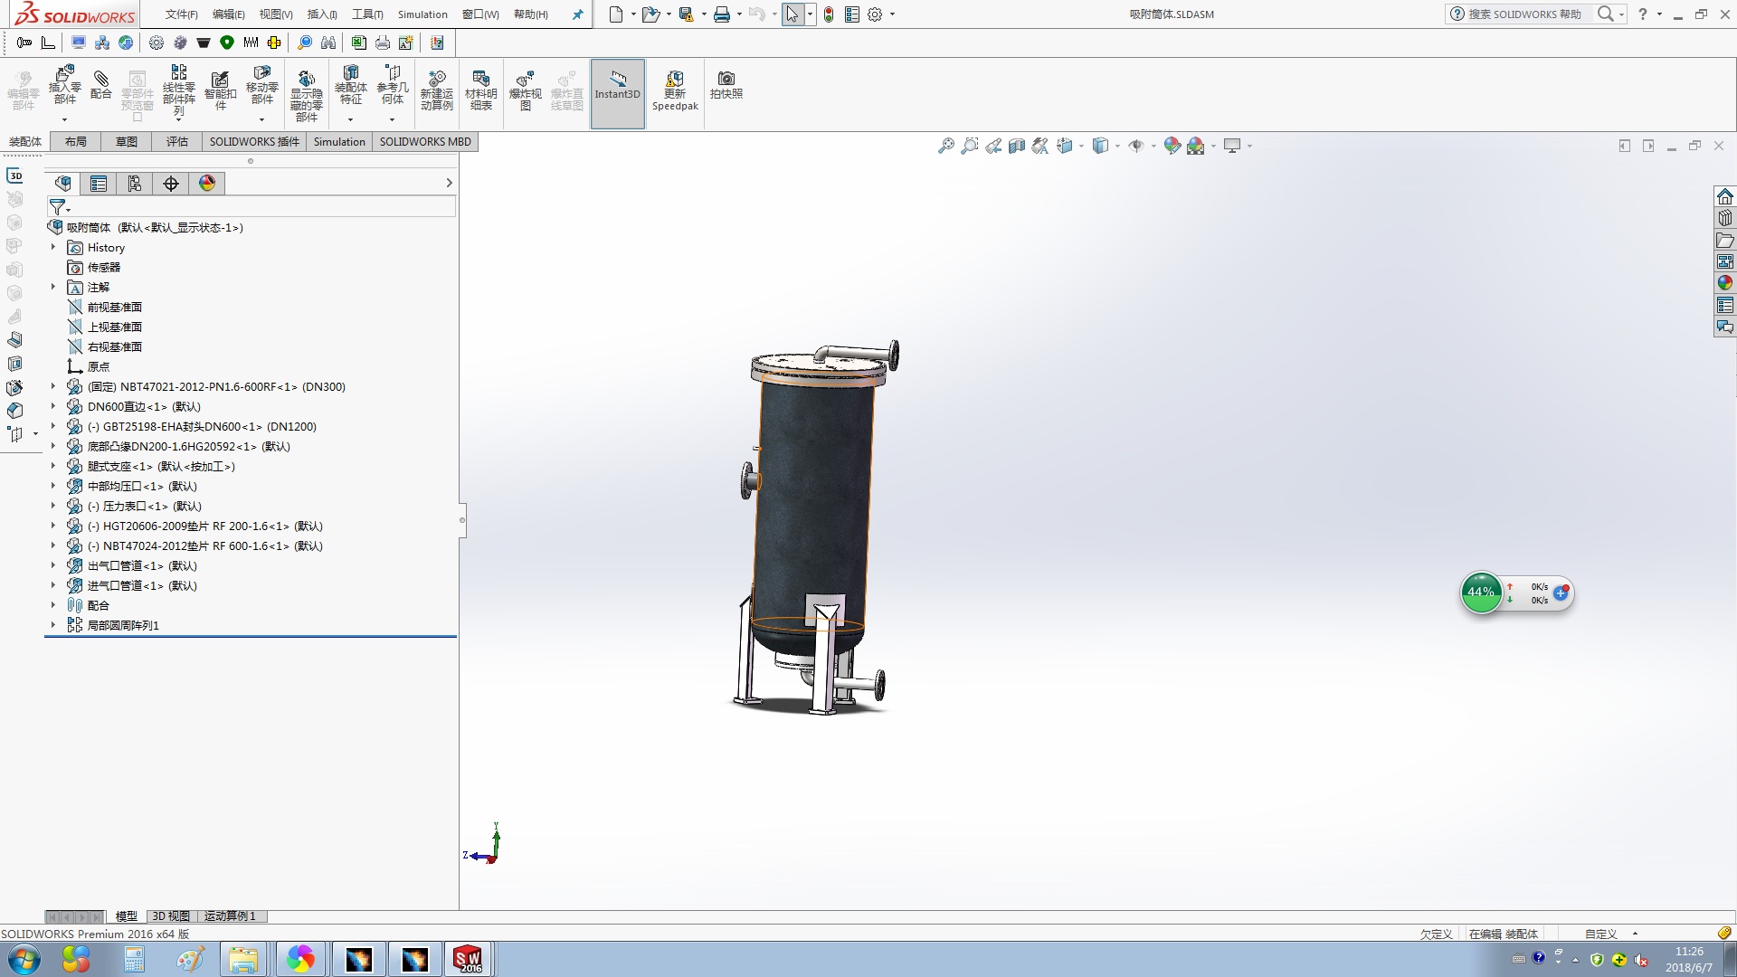Switch to the 运动算例1 bottom tab
The image size is (1737, 977).
(x=230, y=916)
